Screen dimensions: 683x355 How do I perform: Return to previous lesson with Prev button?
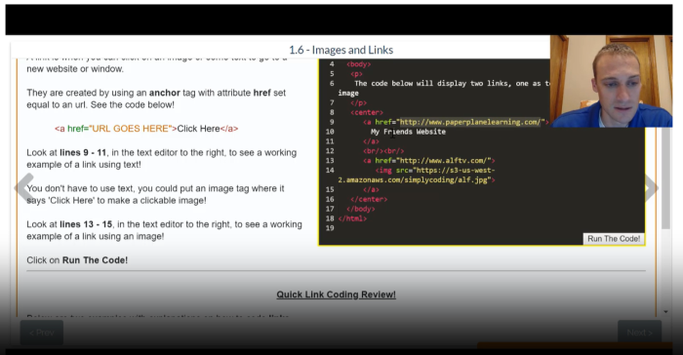pyautogui.click(x=42, y=333)
